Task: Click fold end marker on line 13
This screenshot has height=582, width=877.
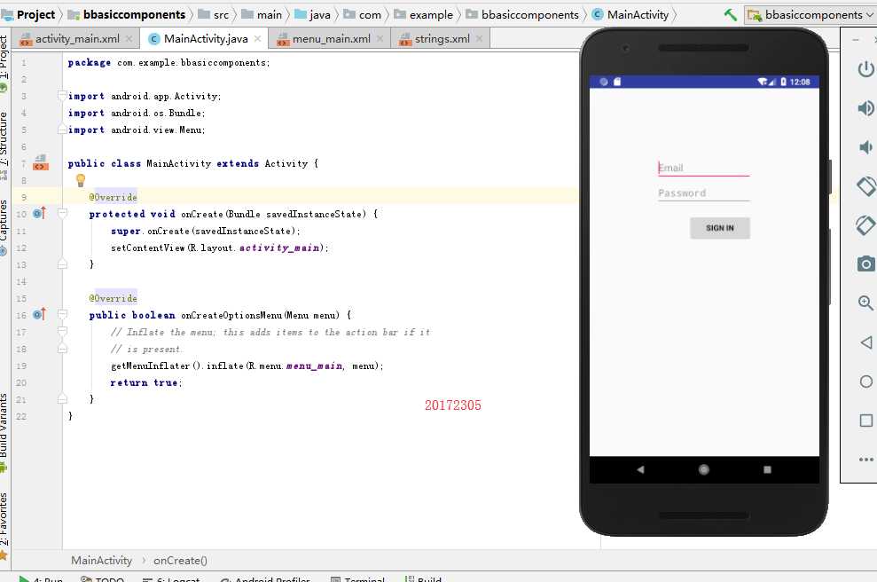Action: pyautogui.click(x=62, y=264)
